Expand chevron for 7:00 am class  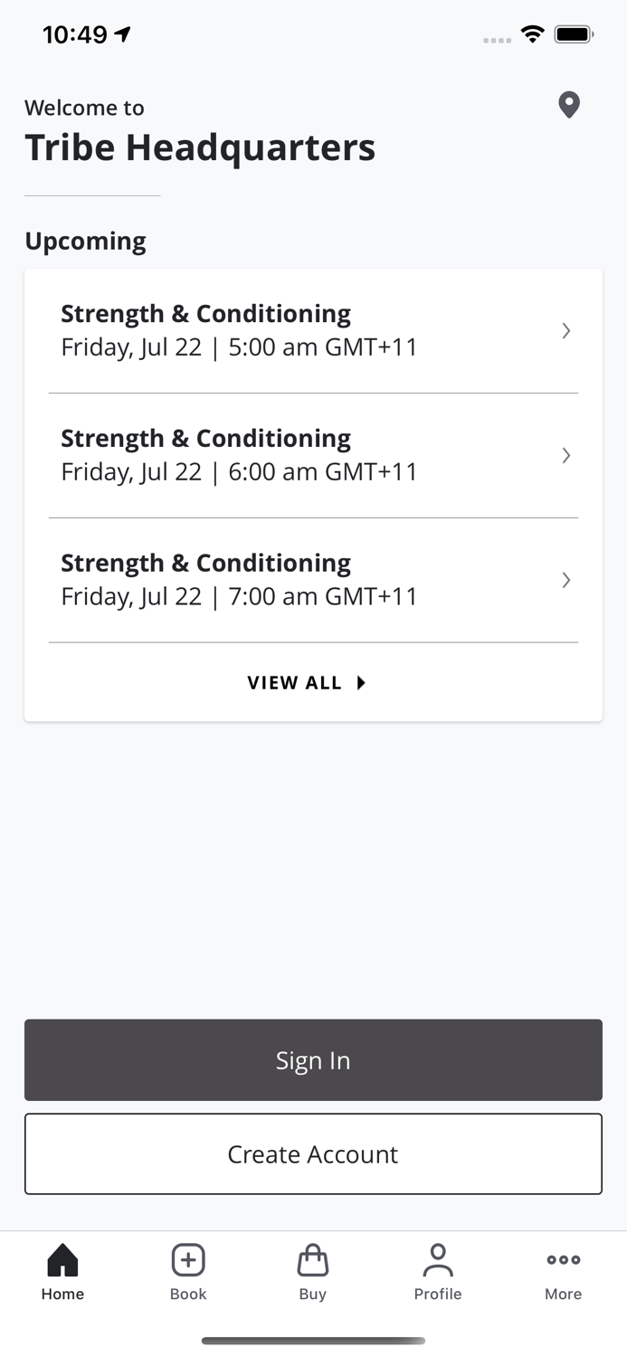pyautogui.click(x=565, y=580)
